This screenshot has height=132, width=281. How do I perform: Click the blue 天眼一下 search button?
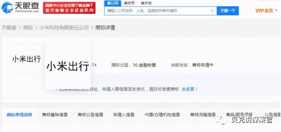[x=227, y=11]
